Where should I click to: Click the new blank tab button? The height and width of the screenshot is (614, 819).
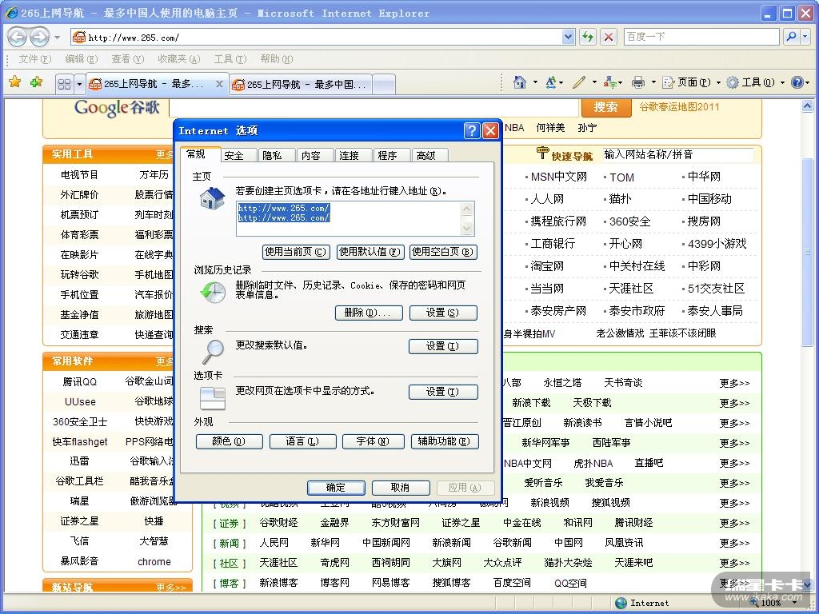click(x=384, y=84)
